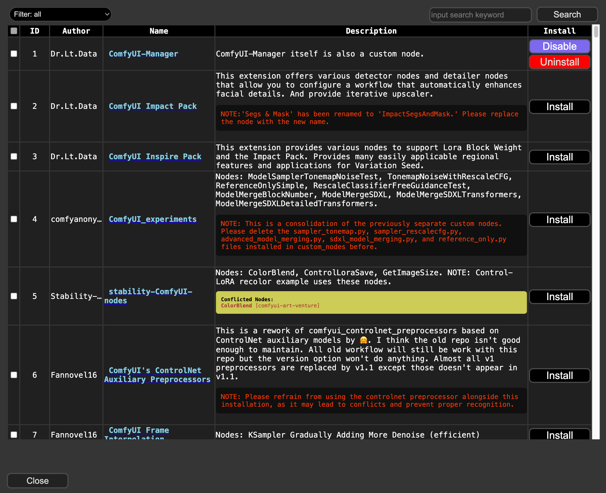Viewport: 606px width, 493px height.
Task: Click the ComfyUI_experiments red NOTE text
Action: tap(364, 235)
